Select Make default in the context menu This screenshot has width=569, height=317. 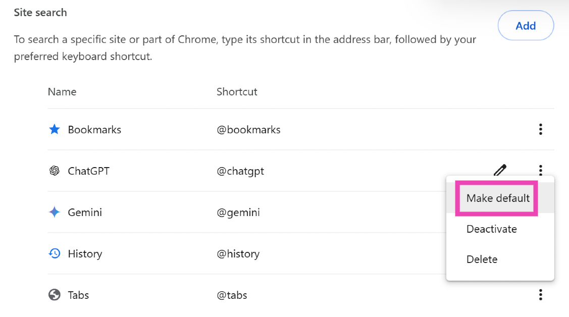pyautogui.click(x=498, y=198)
